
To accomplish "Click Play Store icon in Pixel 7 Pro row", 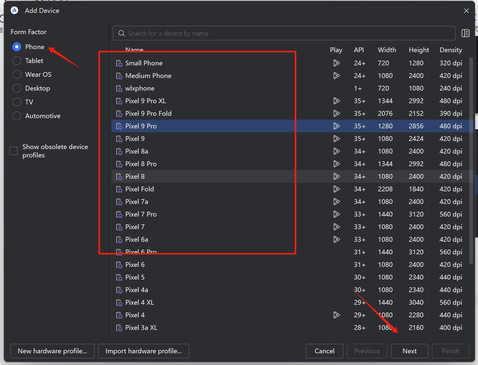I will 337,214.
